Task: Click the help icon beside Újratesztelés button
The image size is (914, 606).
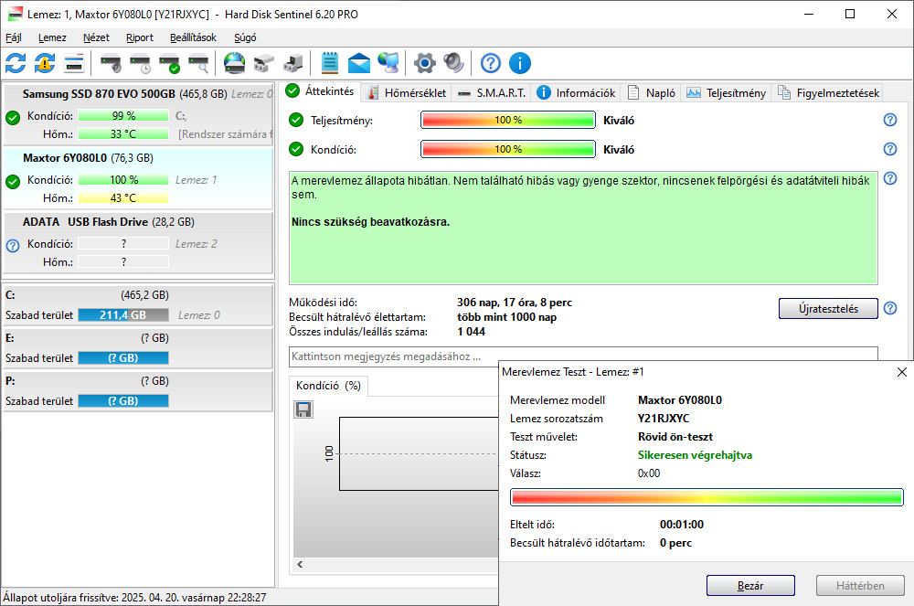Action: tap(890, 308)
